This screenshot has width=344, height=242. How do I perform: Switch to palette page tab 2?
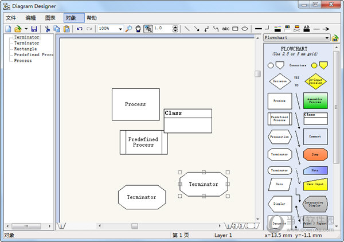click(234, 226)
